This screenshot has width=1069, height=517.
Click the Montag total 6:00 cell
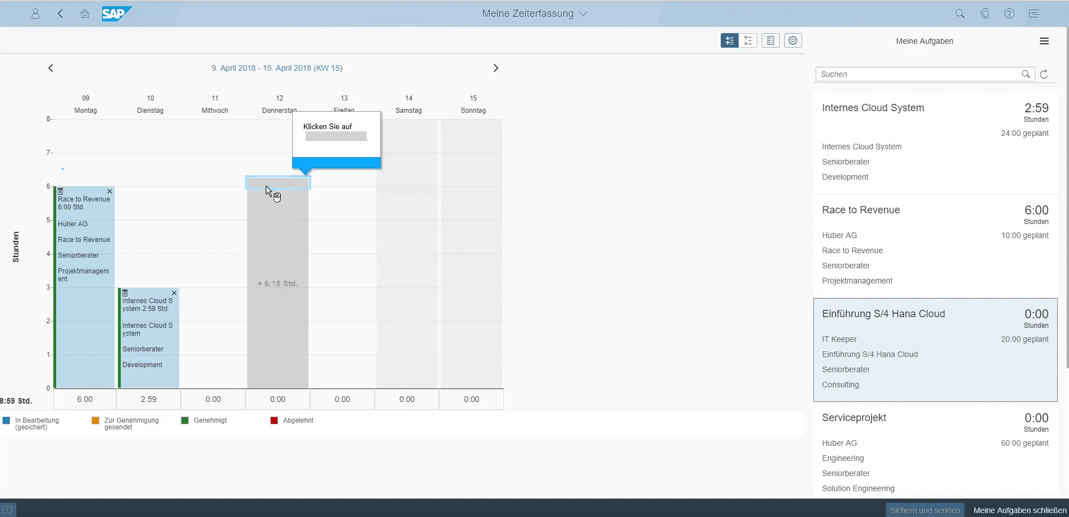[x=85, y=399]
